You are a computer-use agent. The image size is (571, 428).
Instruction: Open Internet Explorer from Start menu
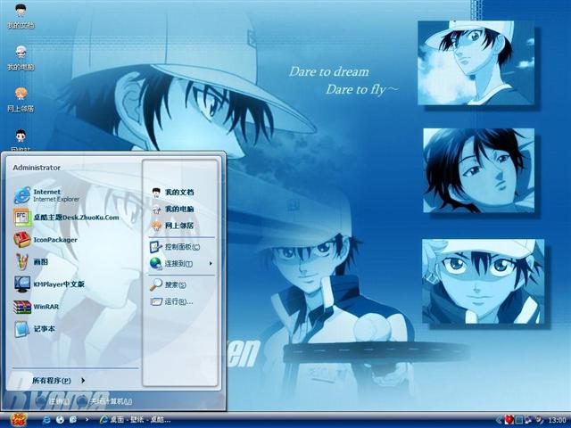(x=46, y=195)
